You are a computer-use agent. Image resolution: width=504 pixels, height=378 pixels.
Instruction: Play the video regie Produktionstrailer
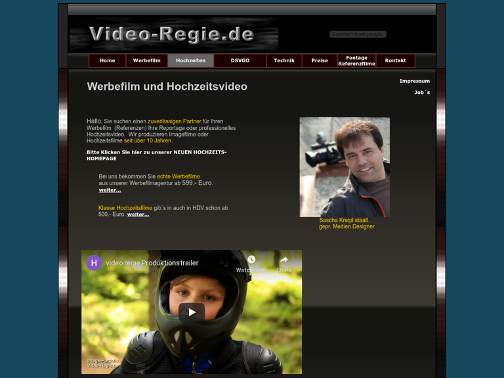tap(192, 312)
